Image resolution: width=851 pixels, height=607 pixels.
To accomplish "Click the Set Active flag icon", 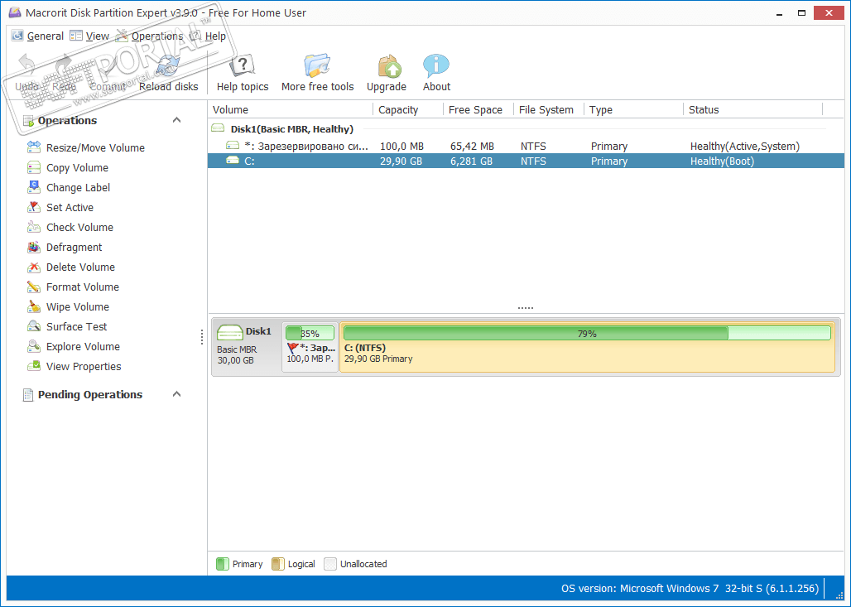I will [x=34, y=207].
